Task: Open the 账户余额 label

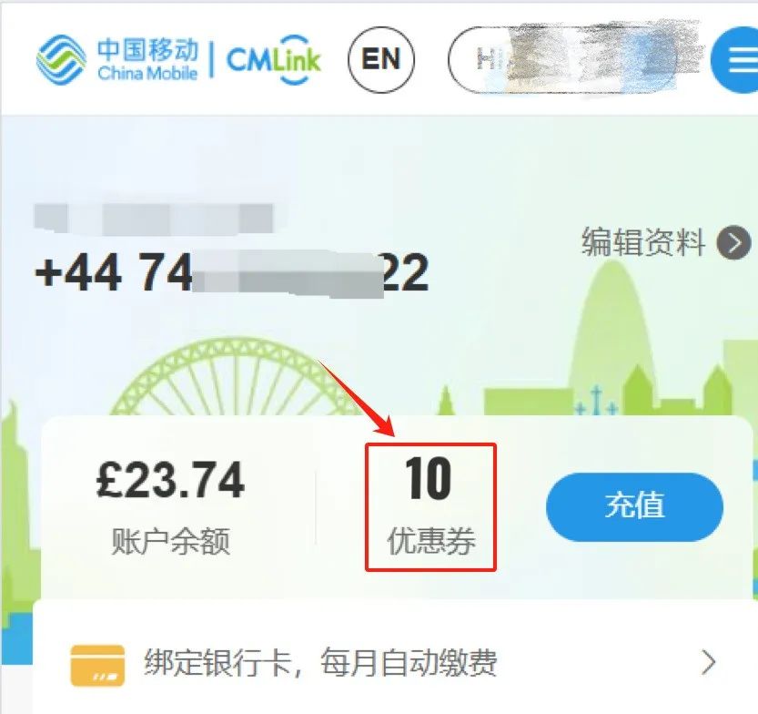Action: click(170, 541)
